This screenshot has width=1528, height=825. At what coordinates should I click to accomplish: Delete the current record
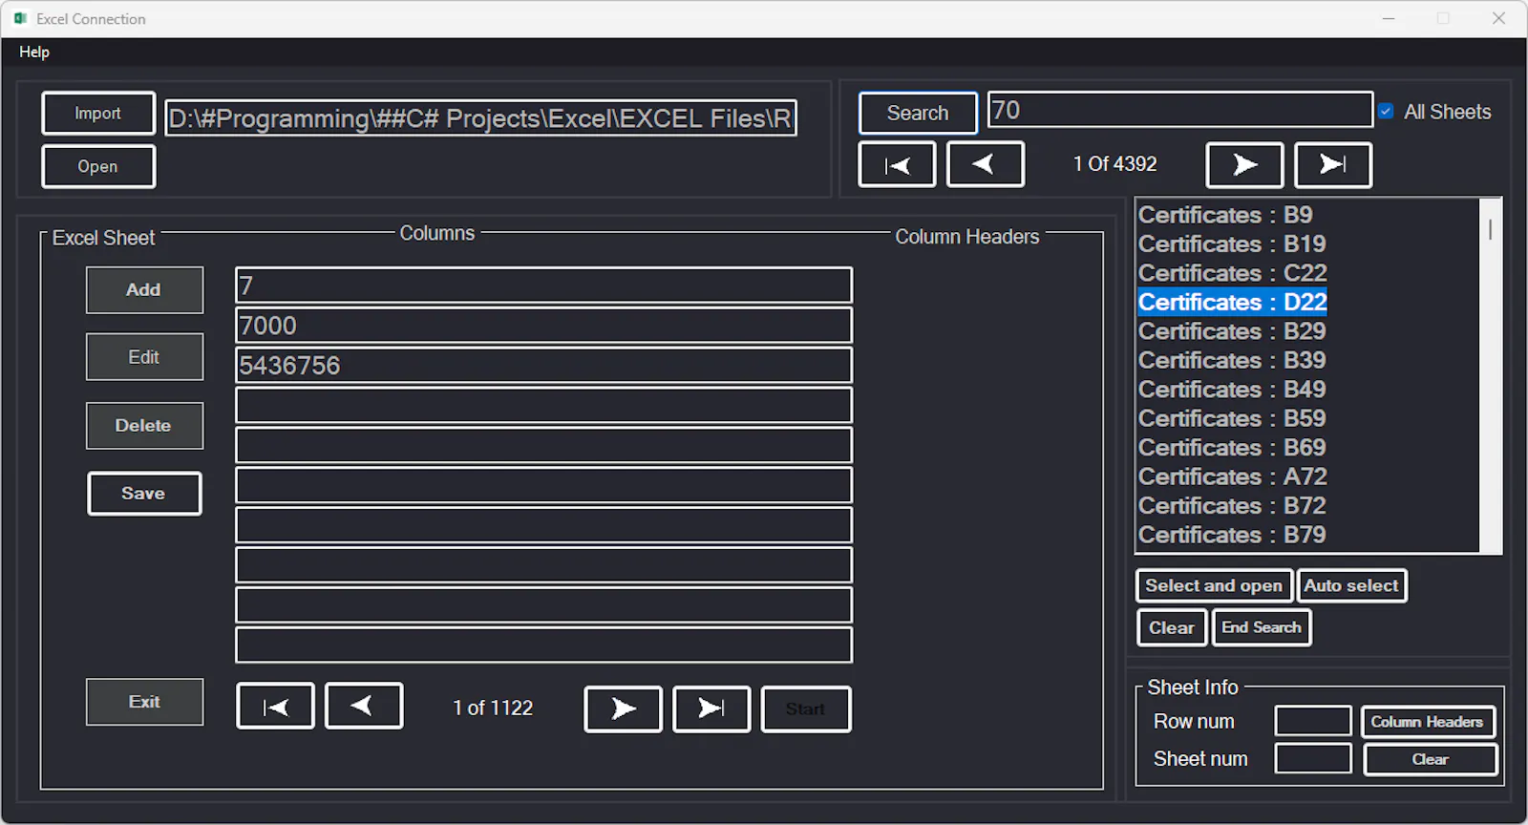(x=144, y=426)
